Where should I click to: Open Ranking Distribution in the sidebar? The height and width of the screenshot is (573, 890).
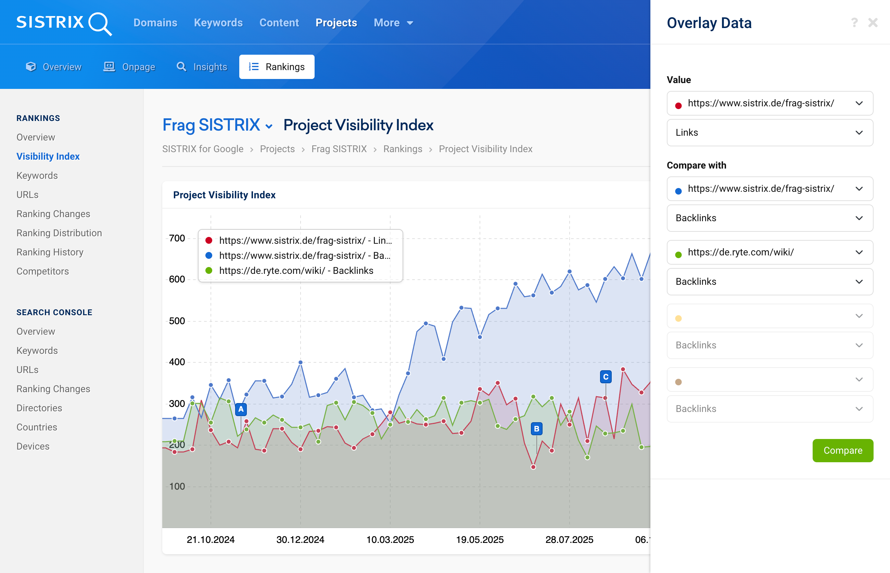59,233
